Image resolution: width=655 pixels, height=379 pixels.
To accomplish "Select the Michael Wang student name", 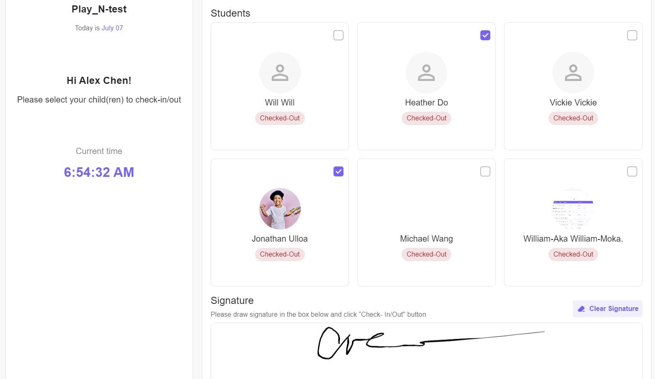I will [426, 239].
